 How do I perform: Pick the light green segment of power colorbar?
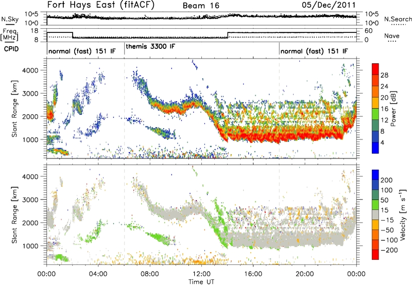pos(375,114)
